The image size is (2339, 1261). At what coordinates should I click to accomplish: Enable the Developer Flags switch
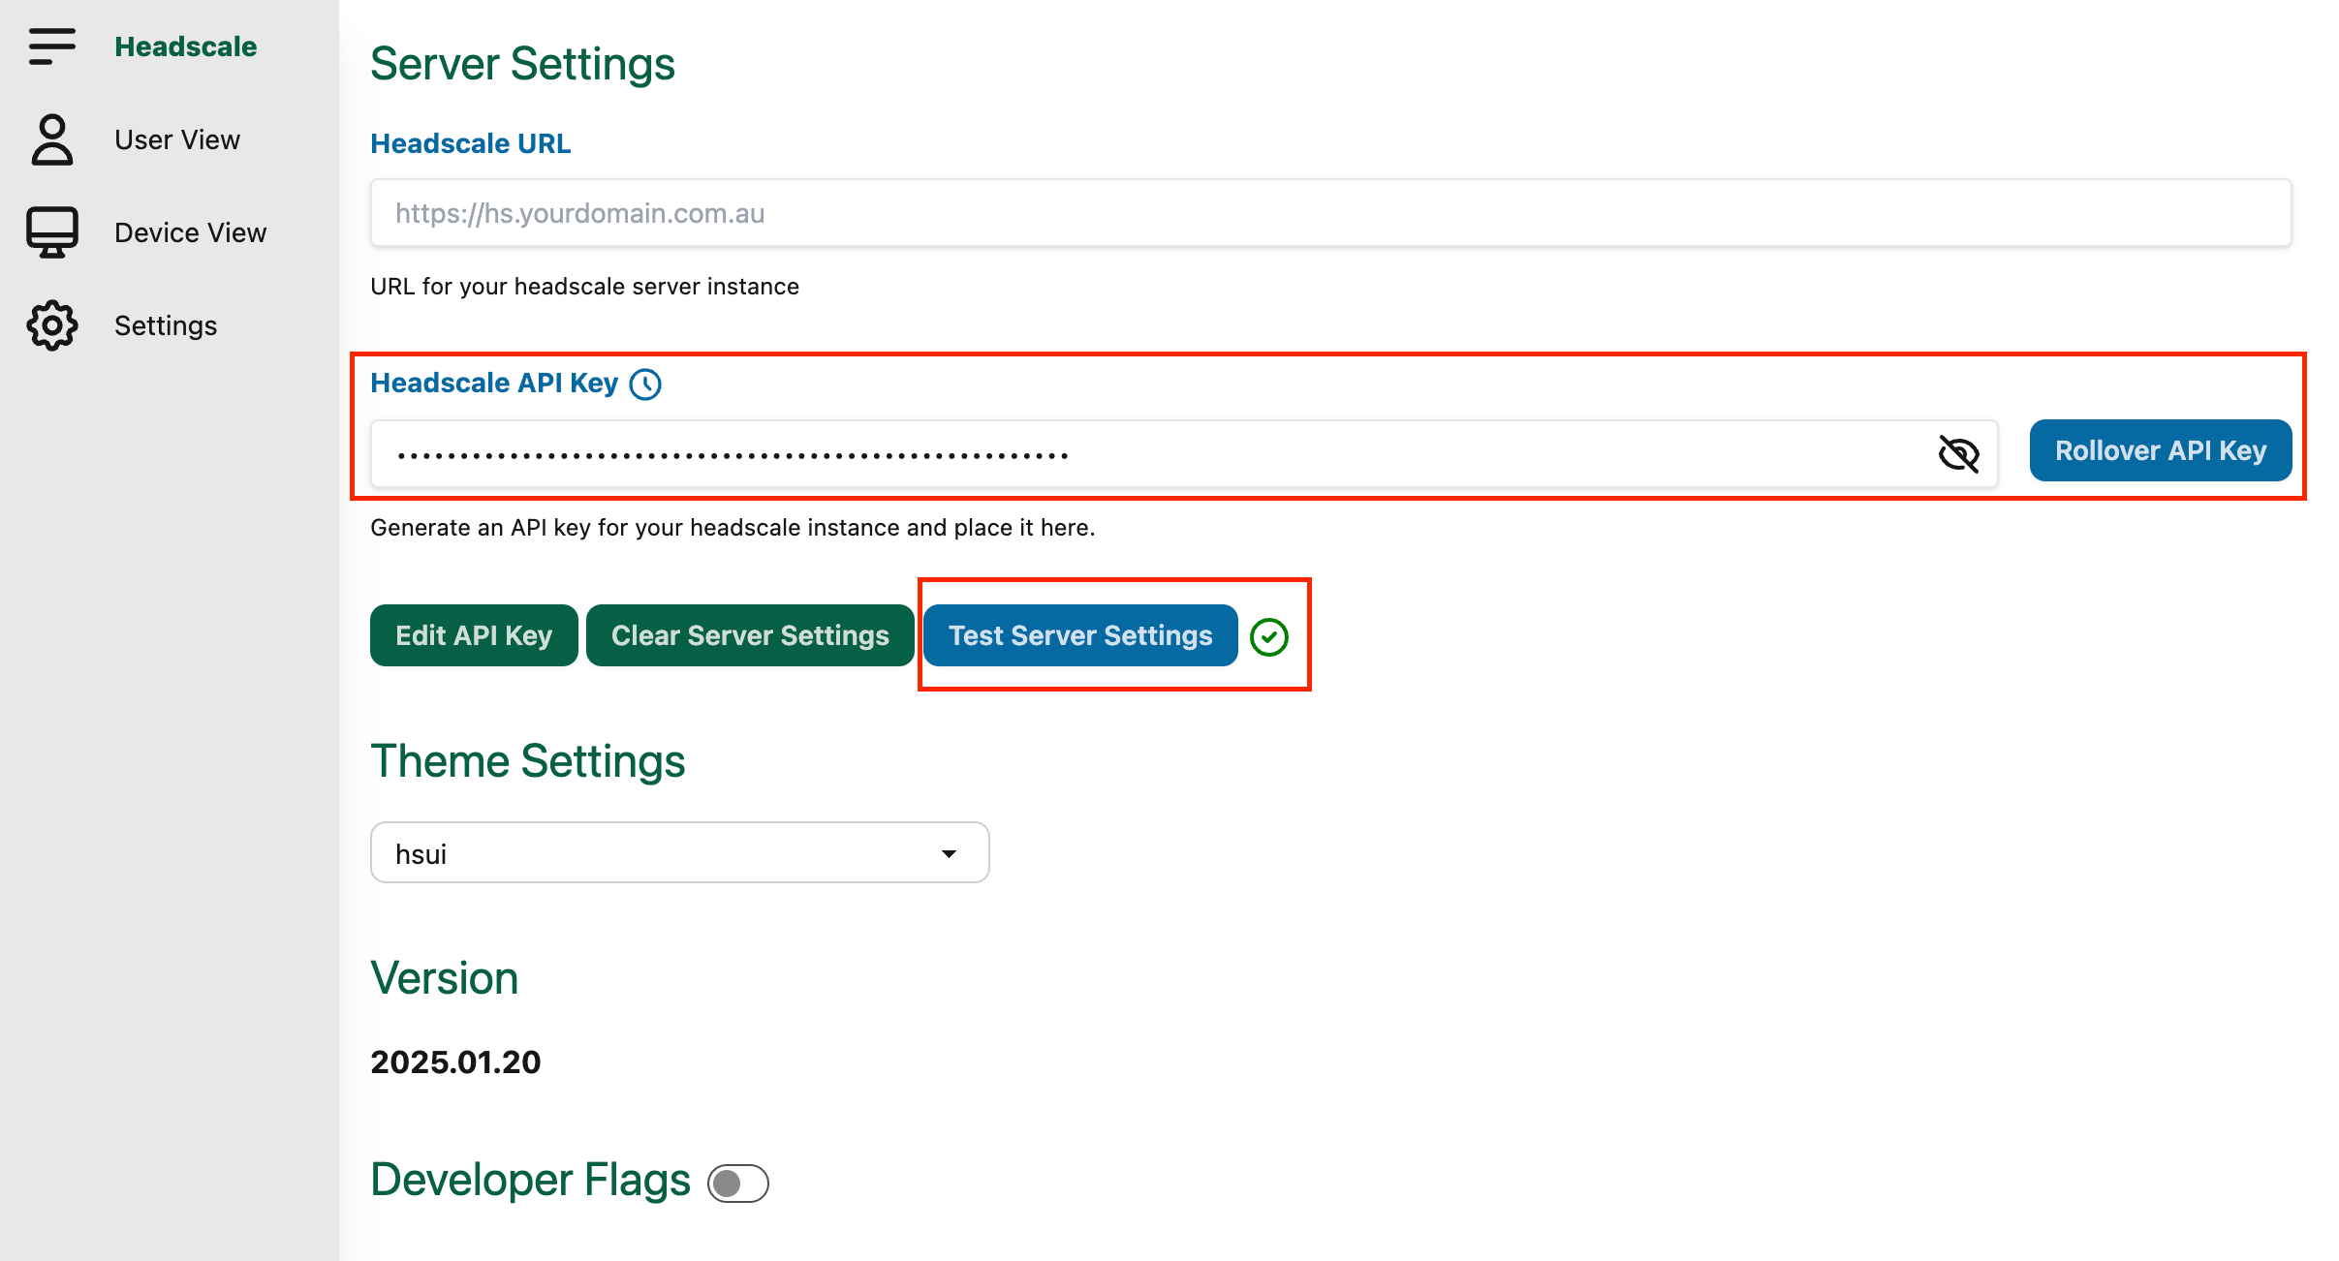tap(737, 1183)
